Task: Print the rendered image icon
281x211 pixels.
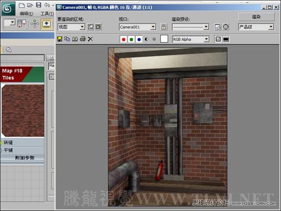Action: coord(83,39)
